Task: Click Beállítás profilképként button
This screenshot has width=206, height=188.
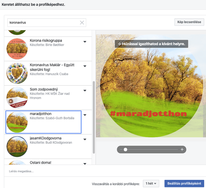Action: 184,183
